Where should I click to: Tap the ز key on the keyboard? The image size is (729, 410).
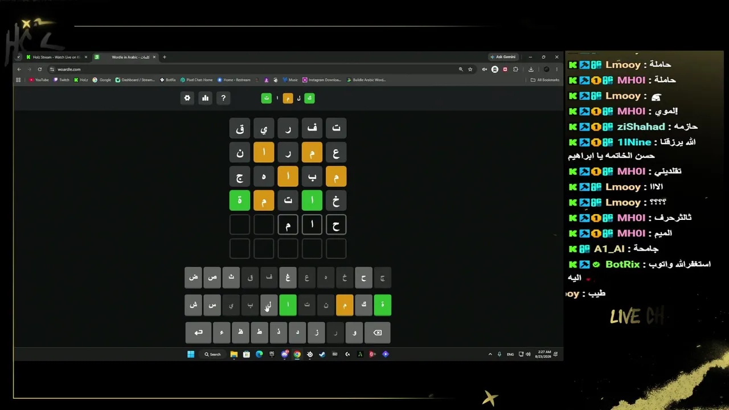pos(316,333)
